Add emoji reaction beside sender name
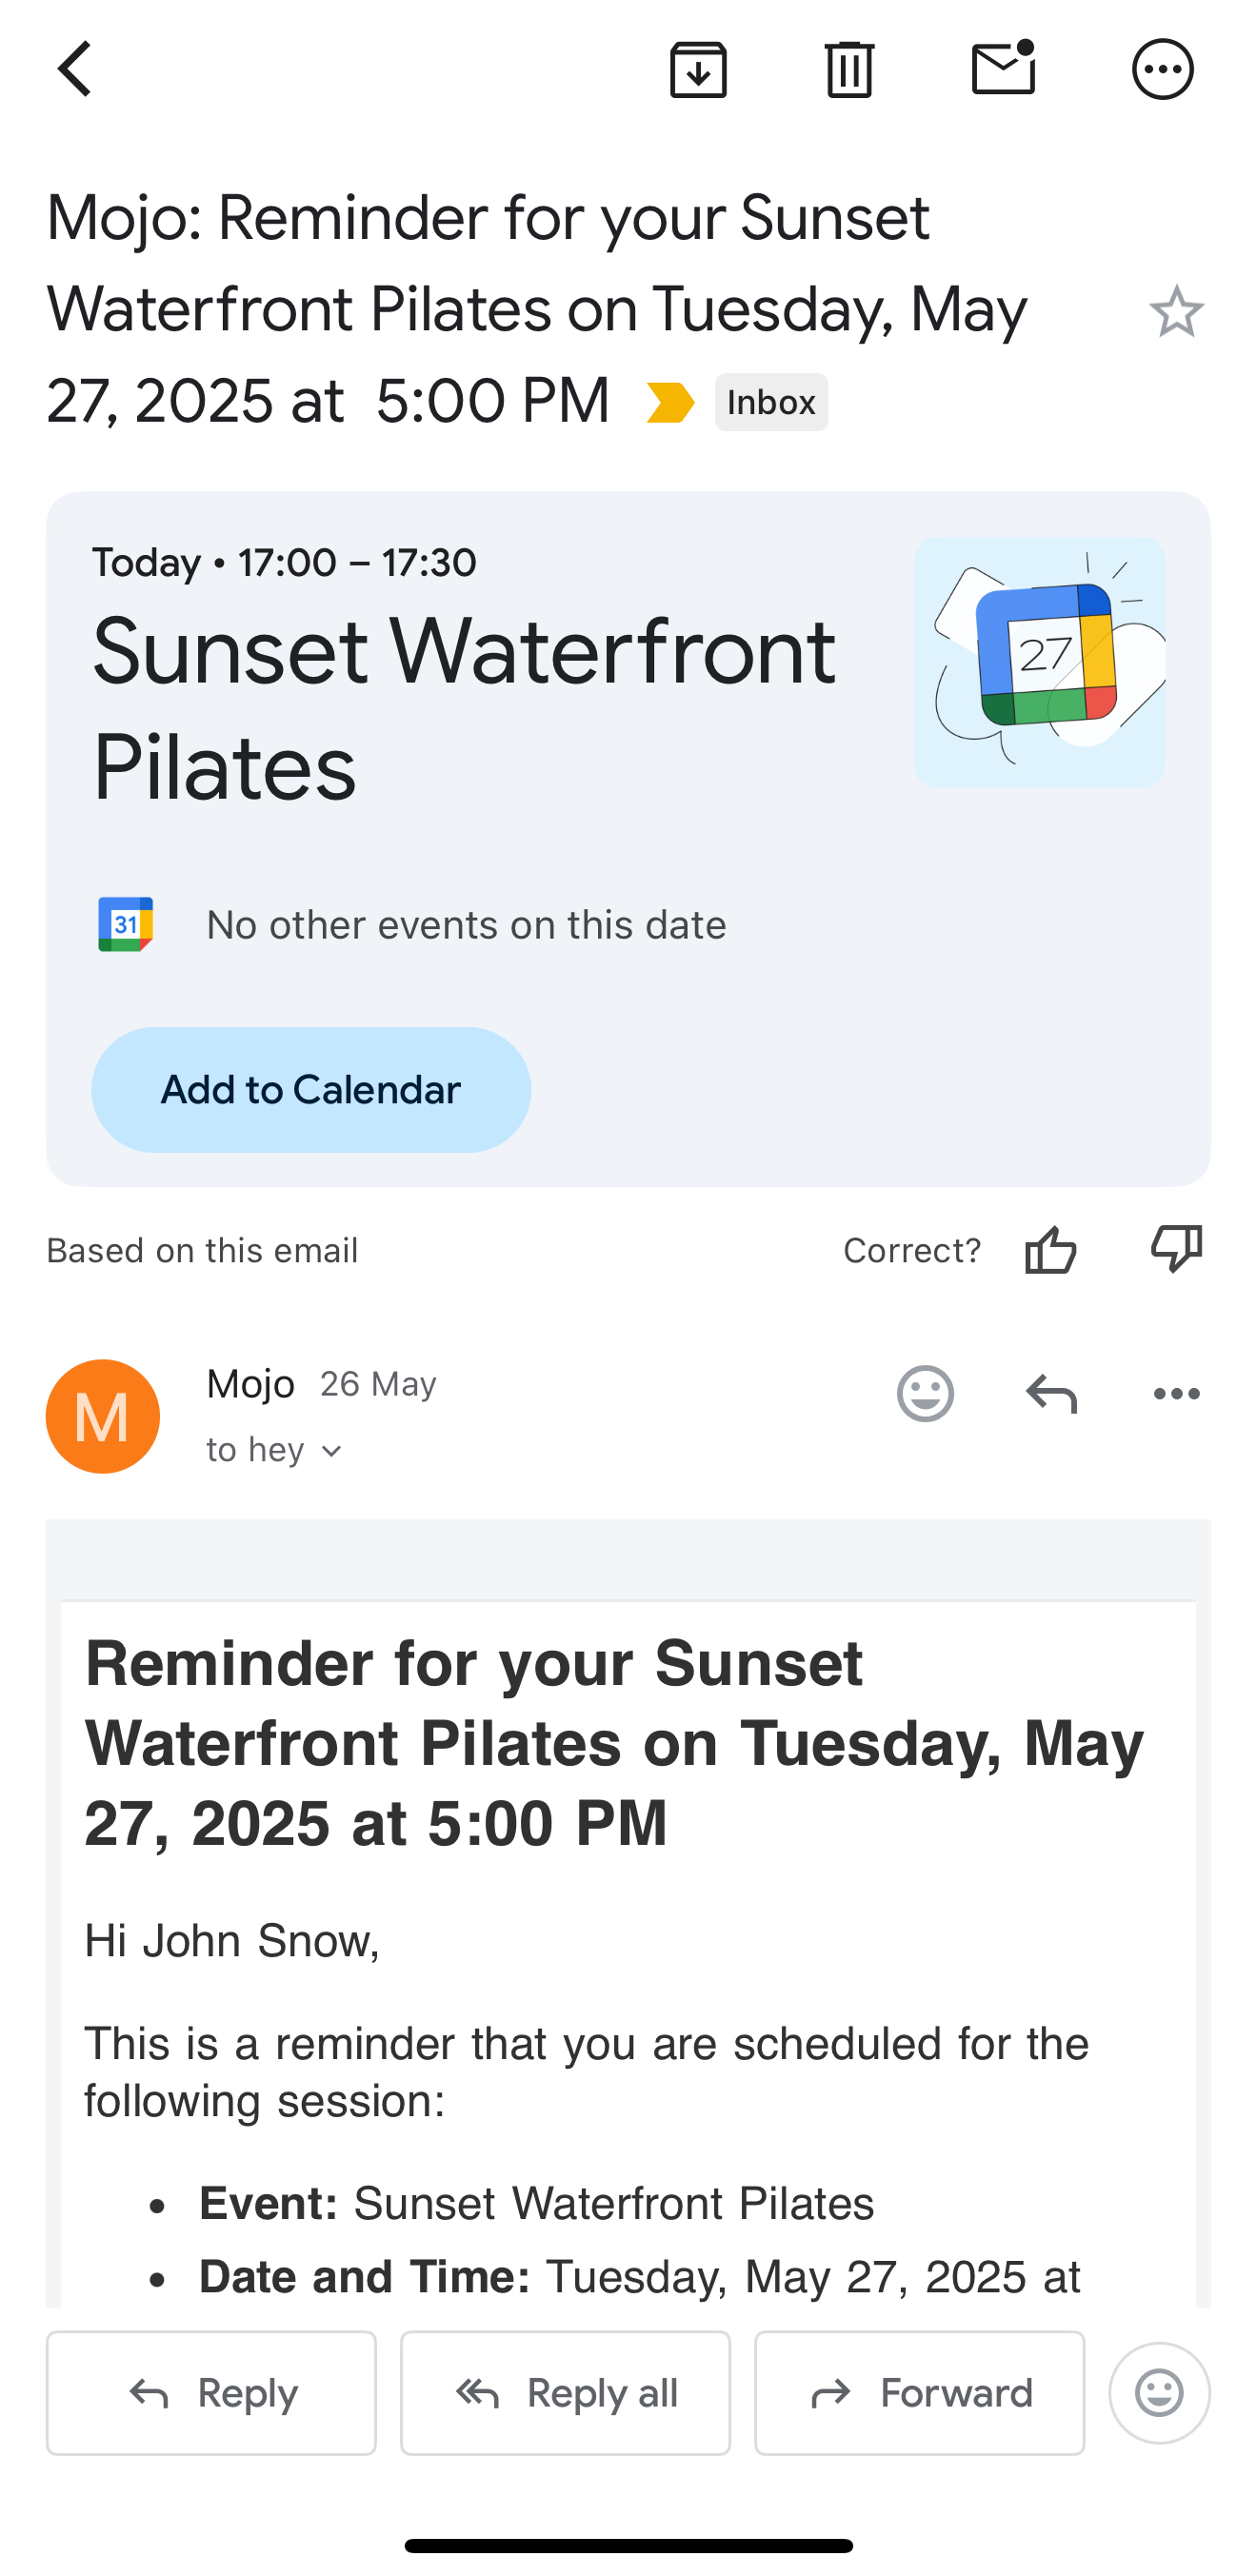Image resolution: width=1257 pixels, height=2576 pixels. pyautogui.click(x=925, y=1393)
